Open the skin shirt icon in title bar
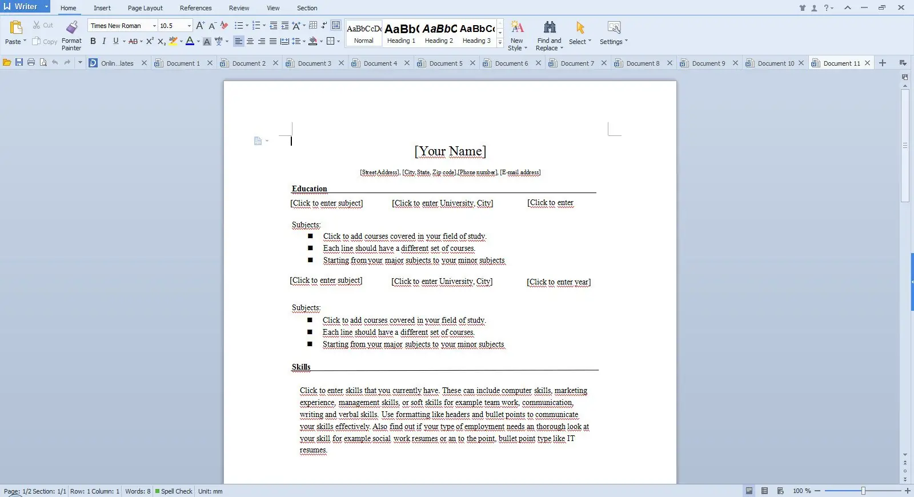The height and width of the screenshot is (497, 914). click(x=803, y=8)
